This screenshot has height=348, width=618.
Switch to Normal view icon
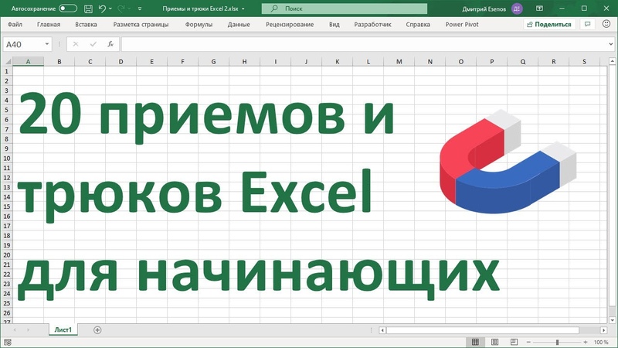click(x=475, y=342)
